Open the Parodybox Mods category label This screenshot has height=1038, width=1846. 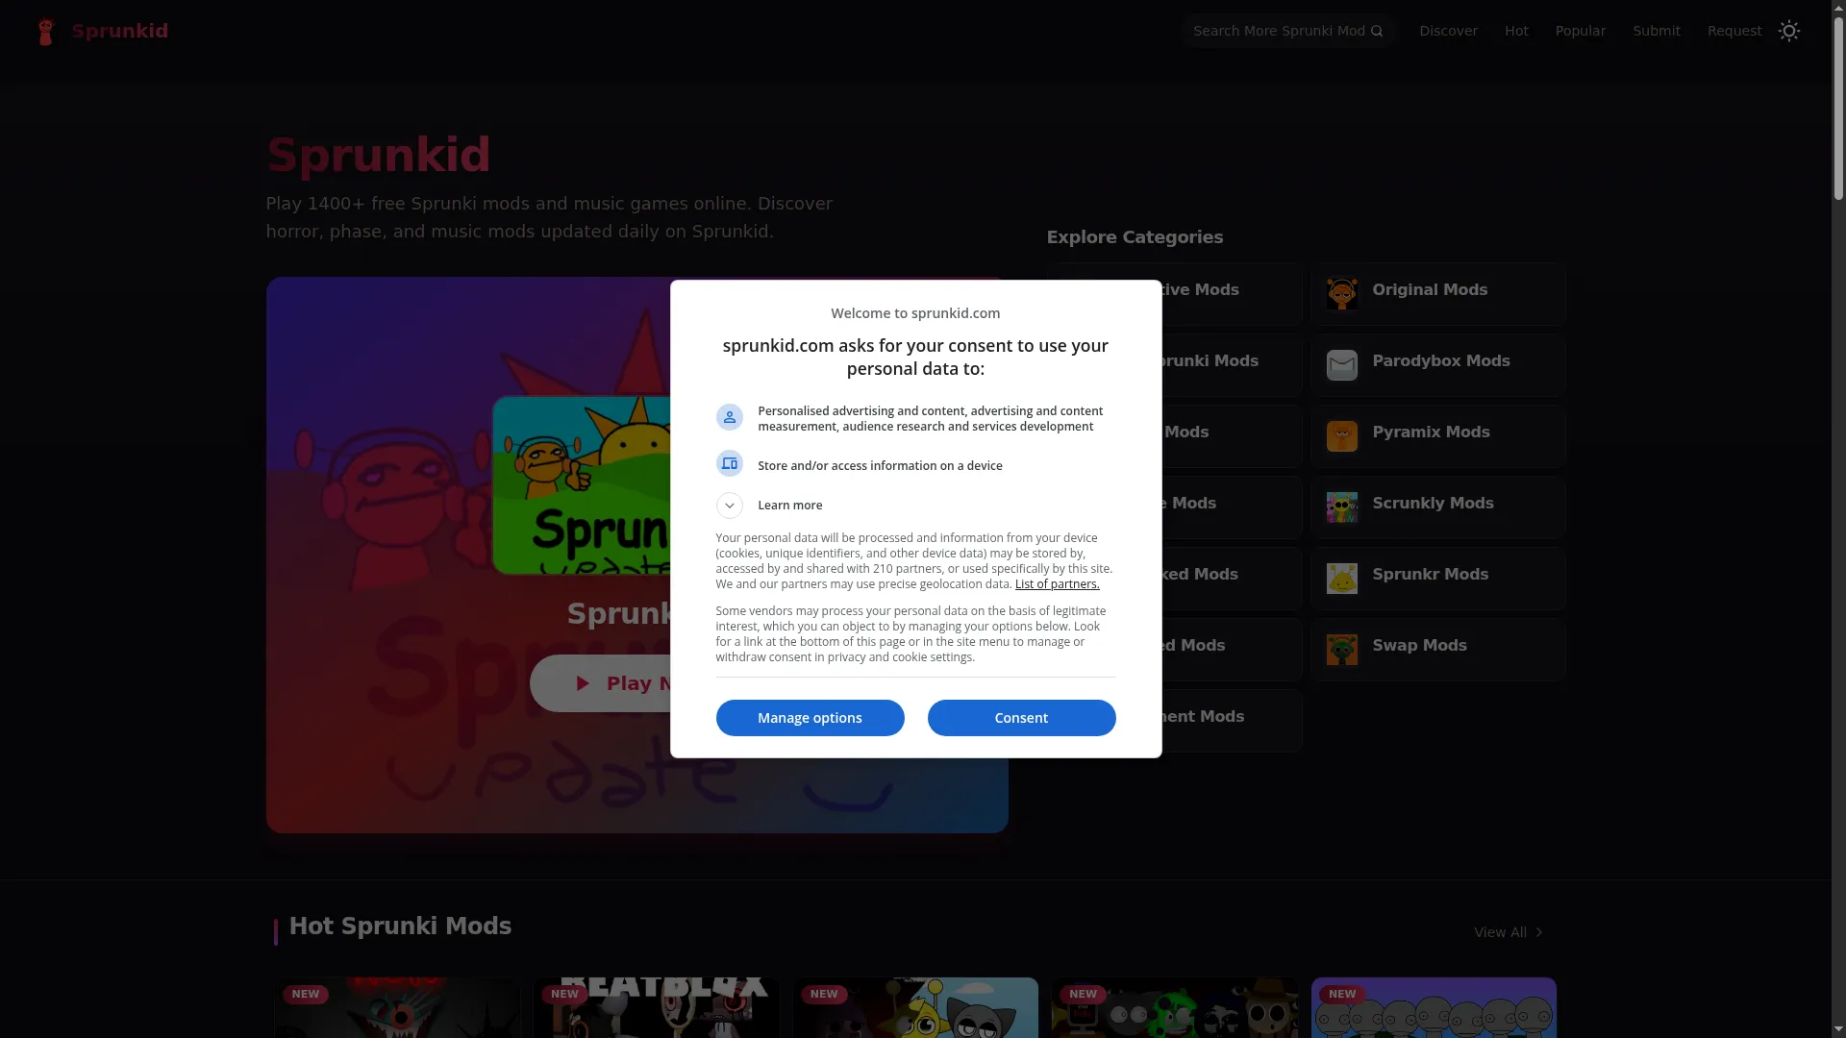coord(1440,360)
